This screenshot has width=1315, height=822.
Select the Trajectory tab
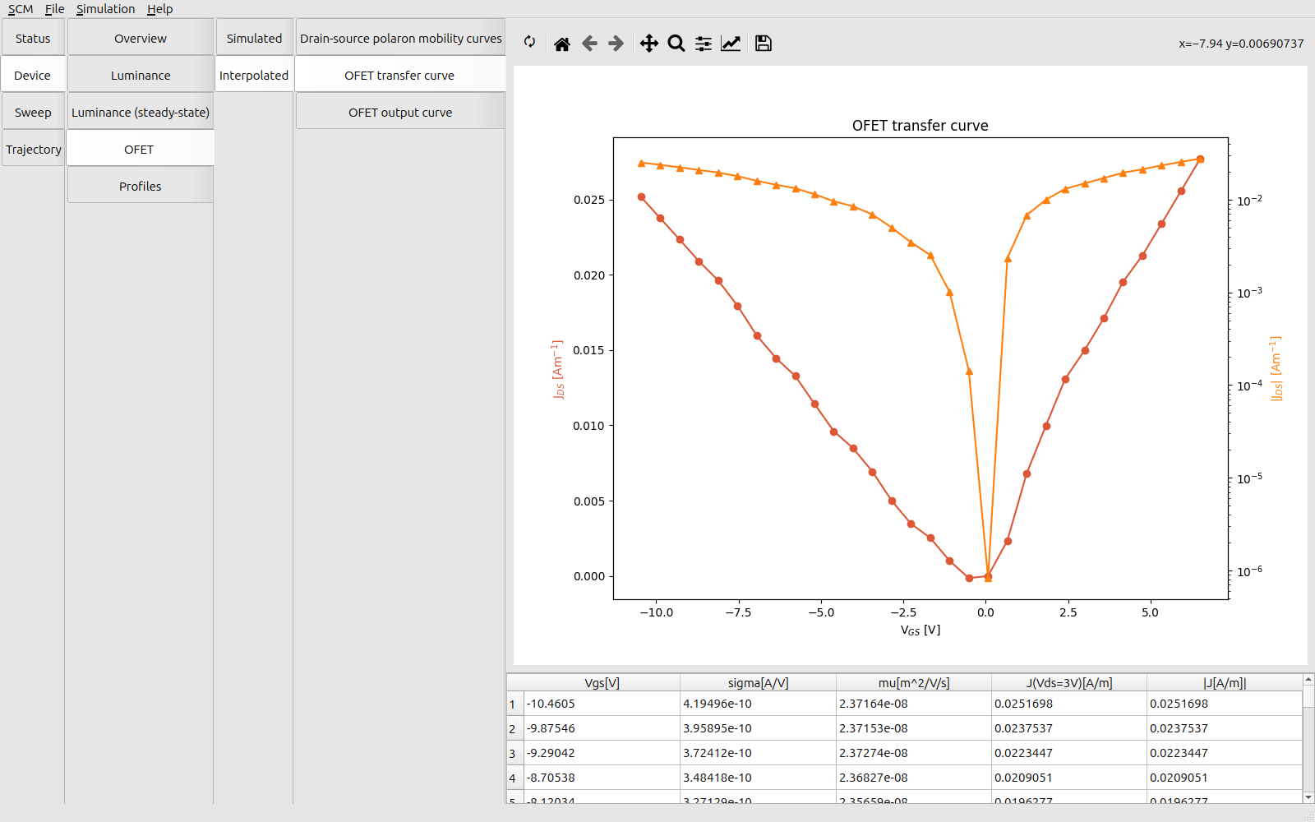pyautogui.click(x=34, y=150)
